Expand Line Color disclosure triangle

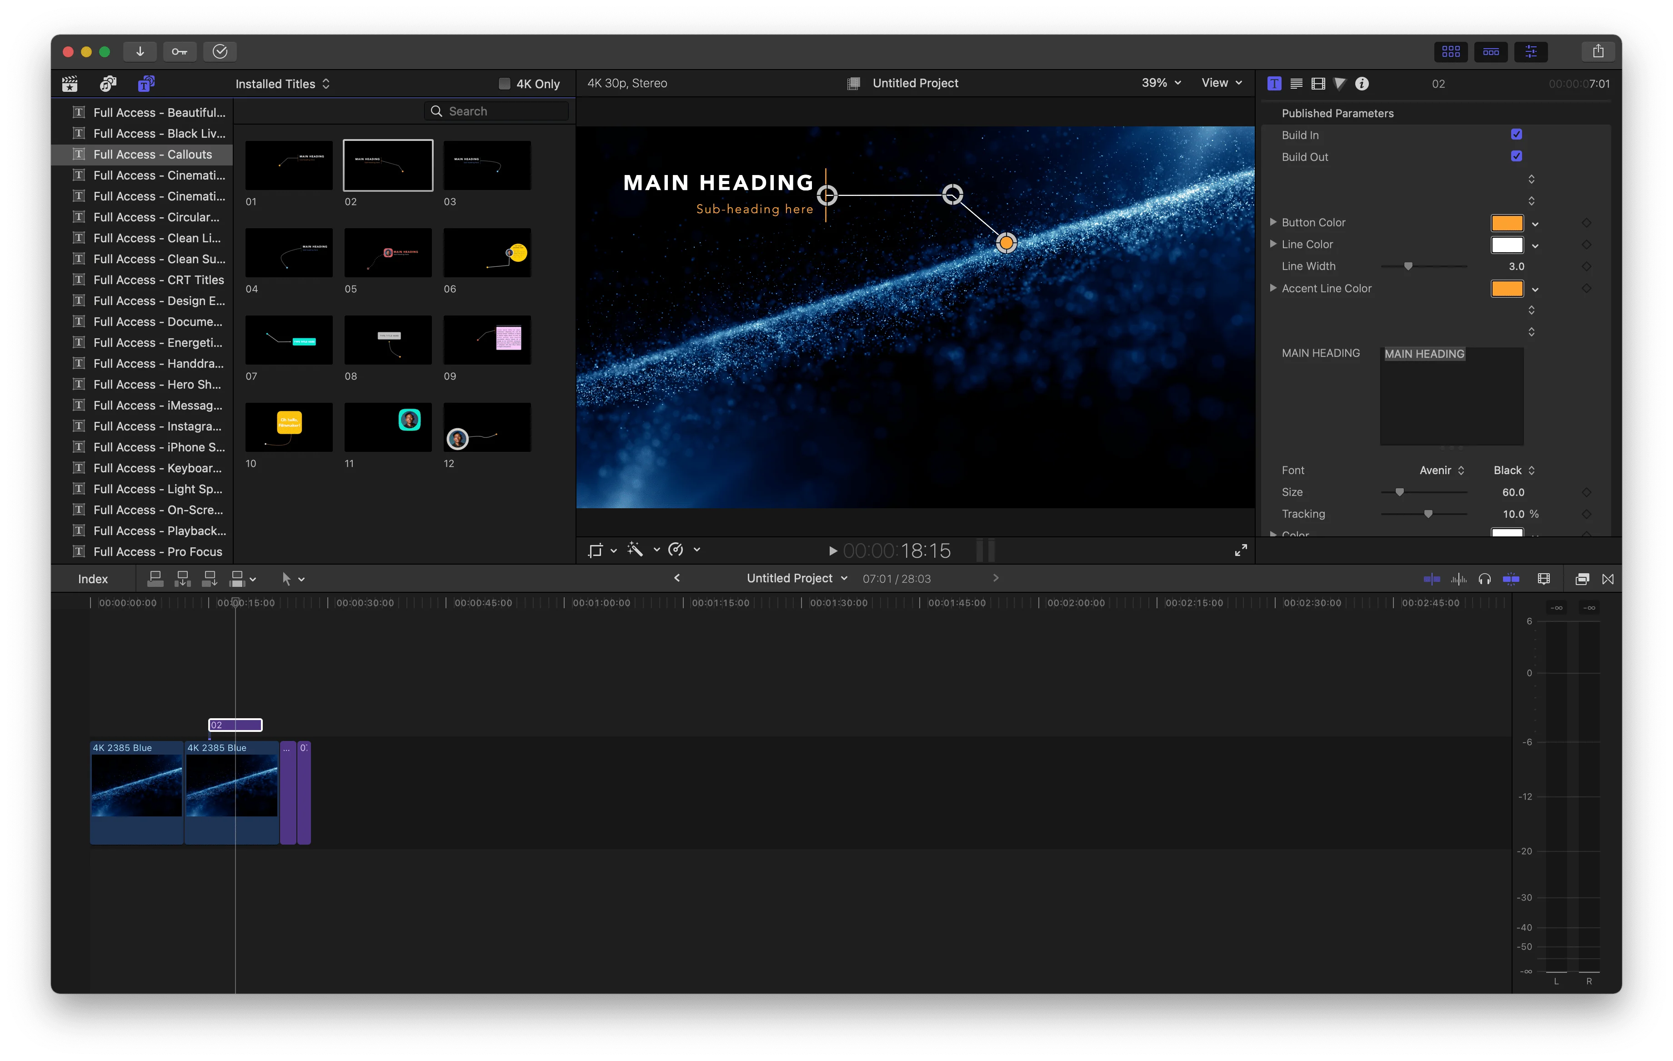point(1273,244)
